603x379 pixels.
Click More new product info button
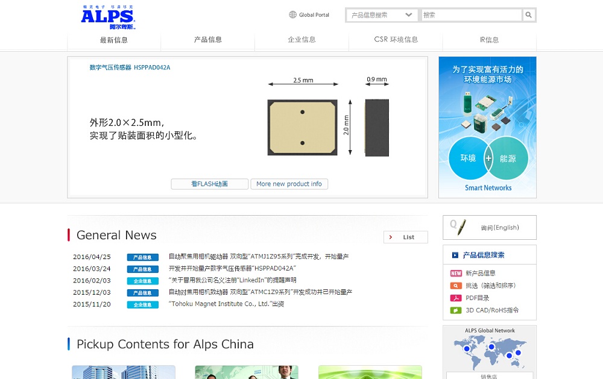289,184
